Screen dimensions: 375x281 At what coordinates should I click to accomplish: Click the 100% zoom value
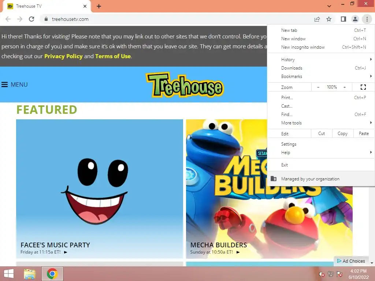point(332,87)
